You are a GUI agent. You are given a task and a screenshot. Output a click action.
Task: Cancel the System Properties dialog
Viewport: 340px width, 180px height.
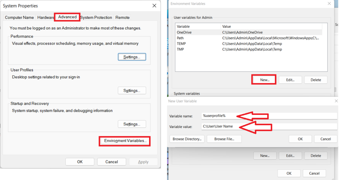(112, 162)
